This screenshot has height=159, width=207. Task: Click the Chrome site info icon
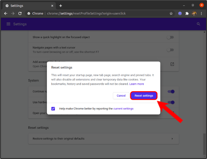[x=29, y=13]
